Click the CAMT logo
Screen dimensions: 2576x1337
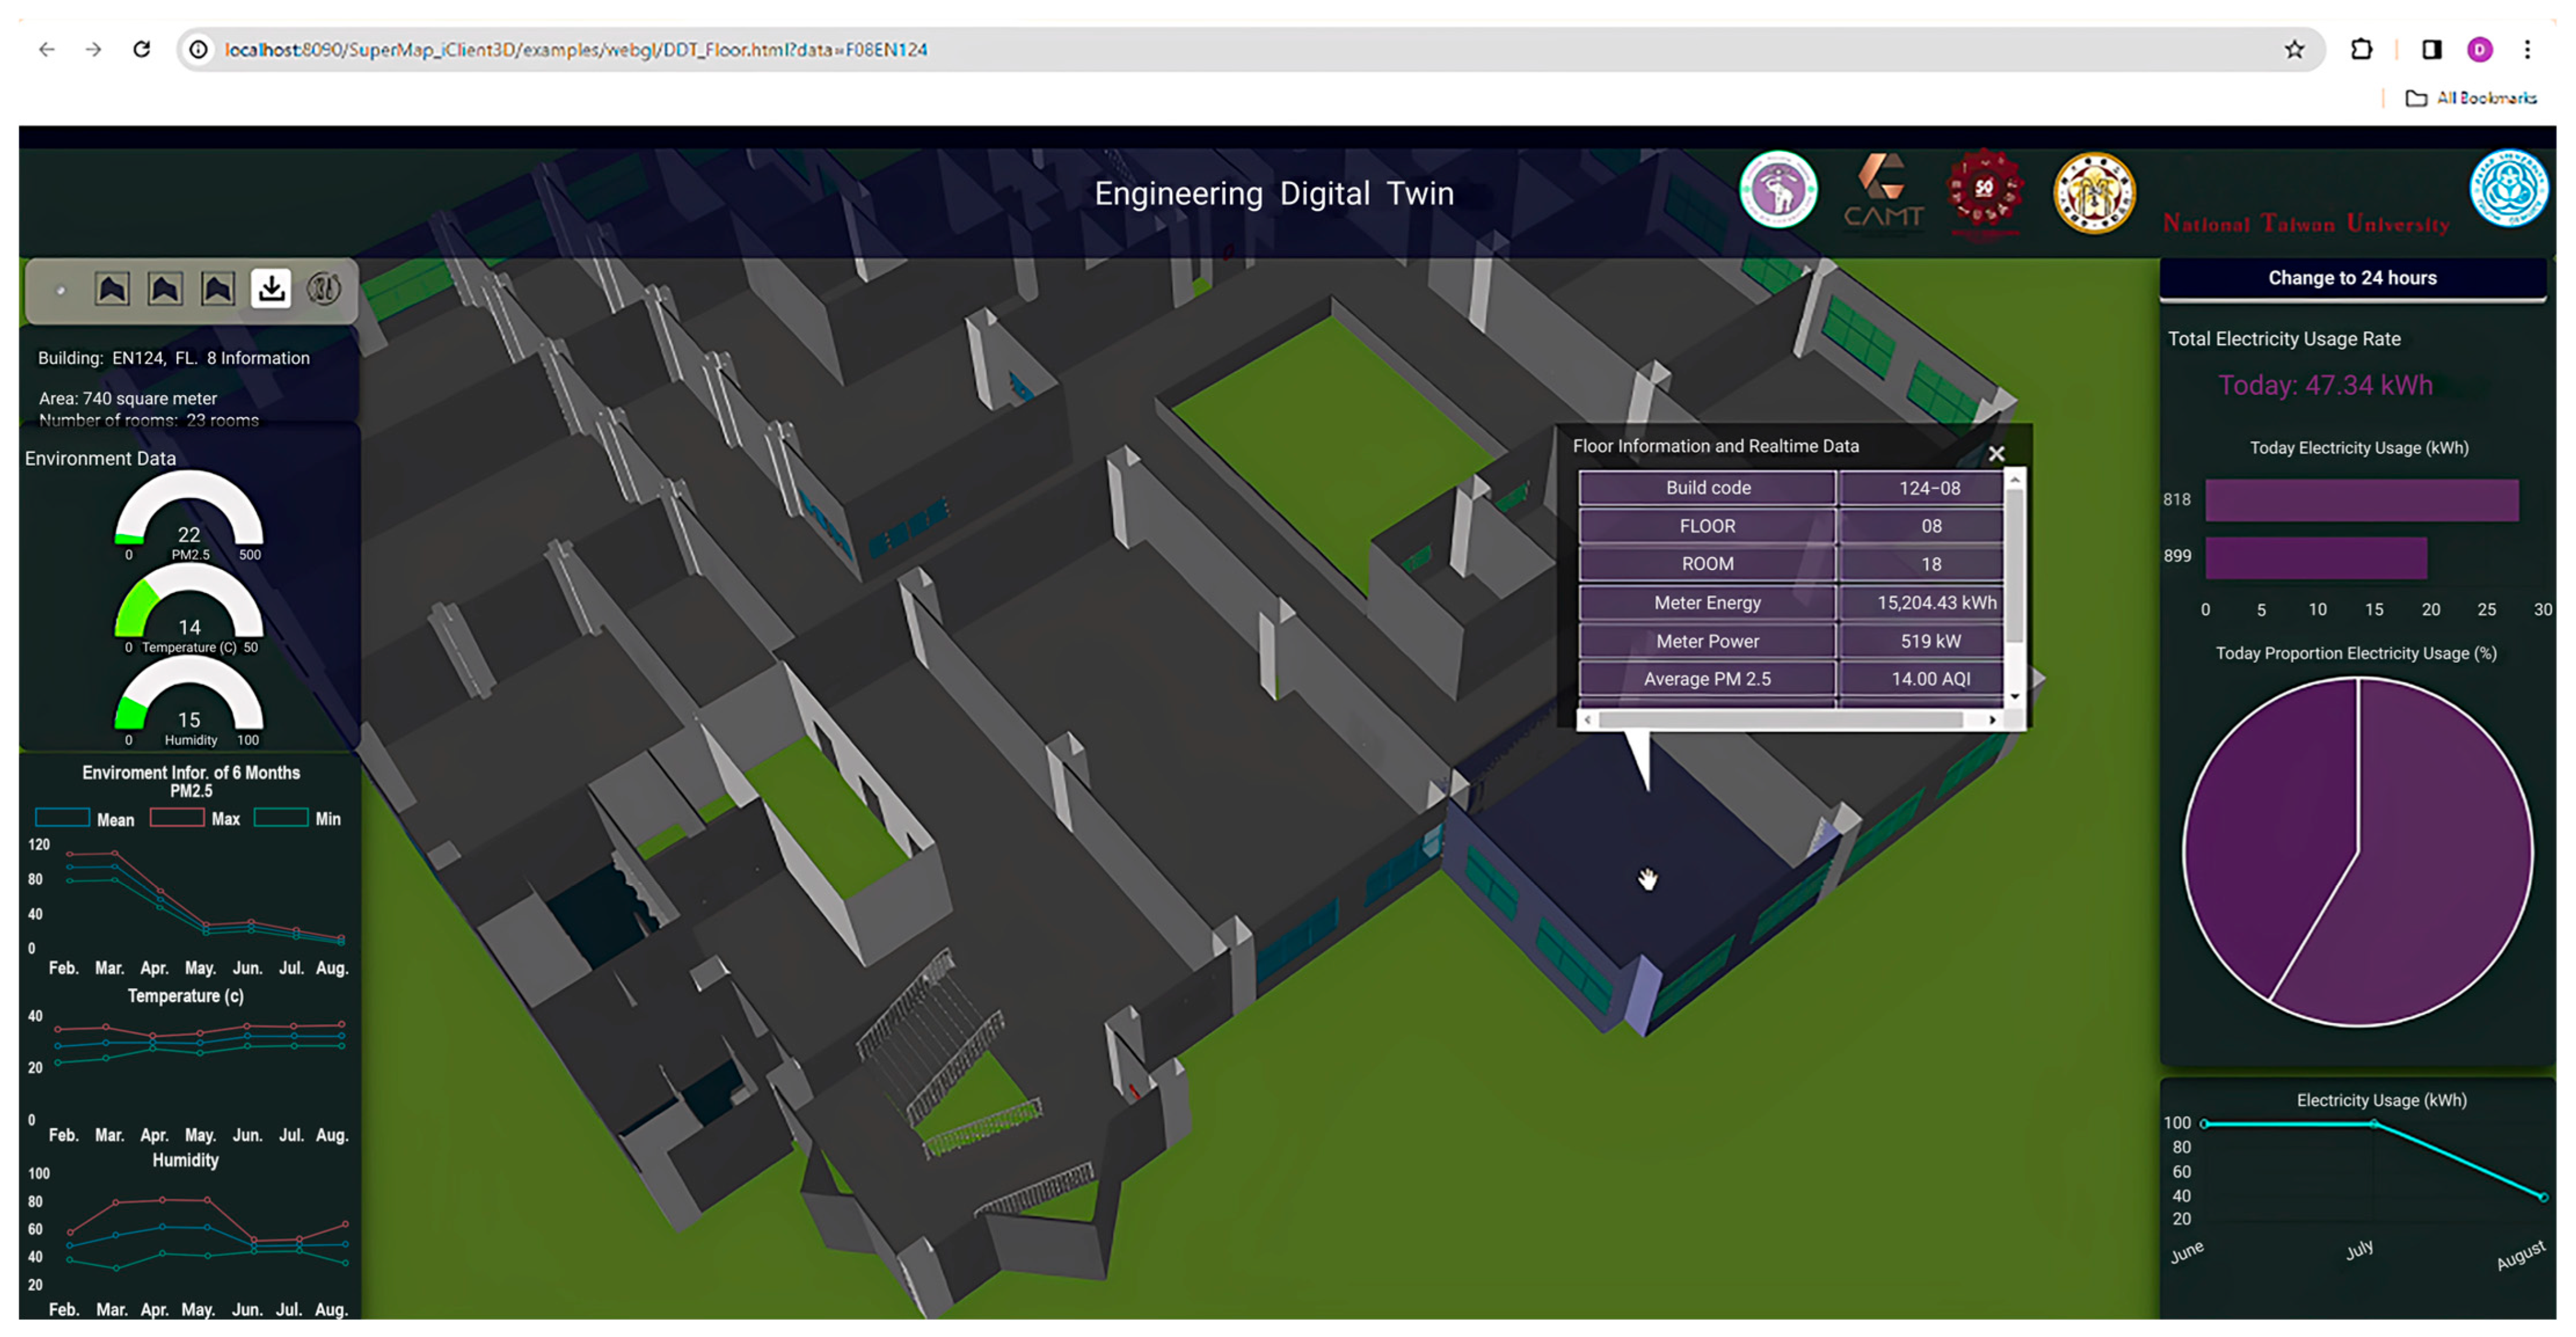point(1883,192)
